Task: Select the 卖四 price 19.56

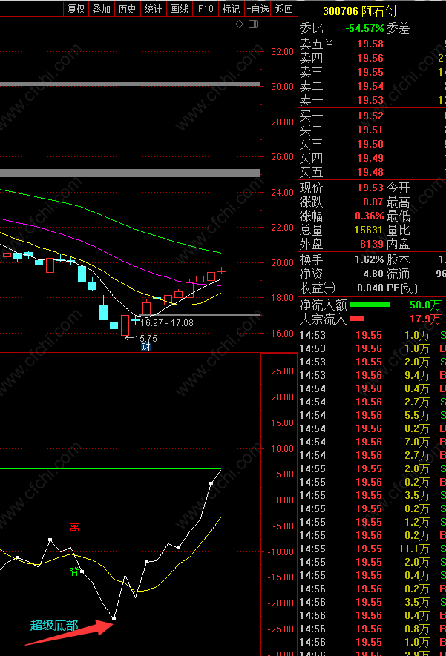Action: (x=370, y=58)
